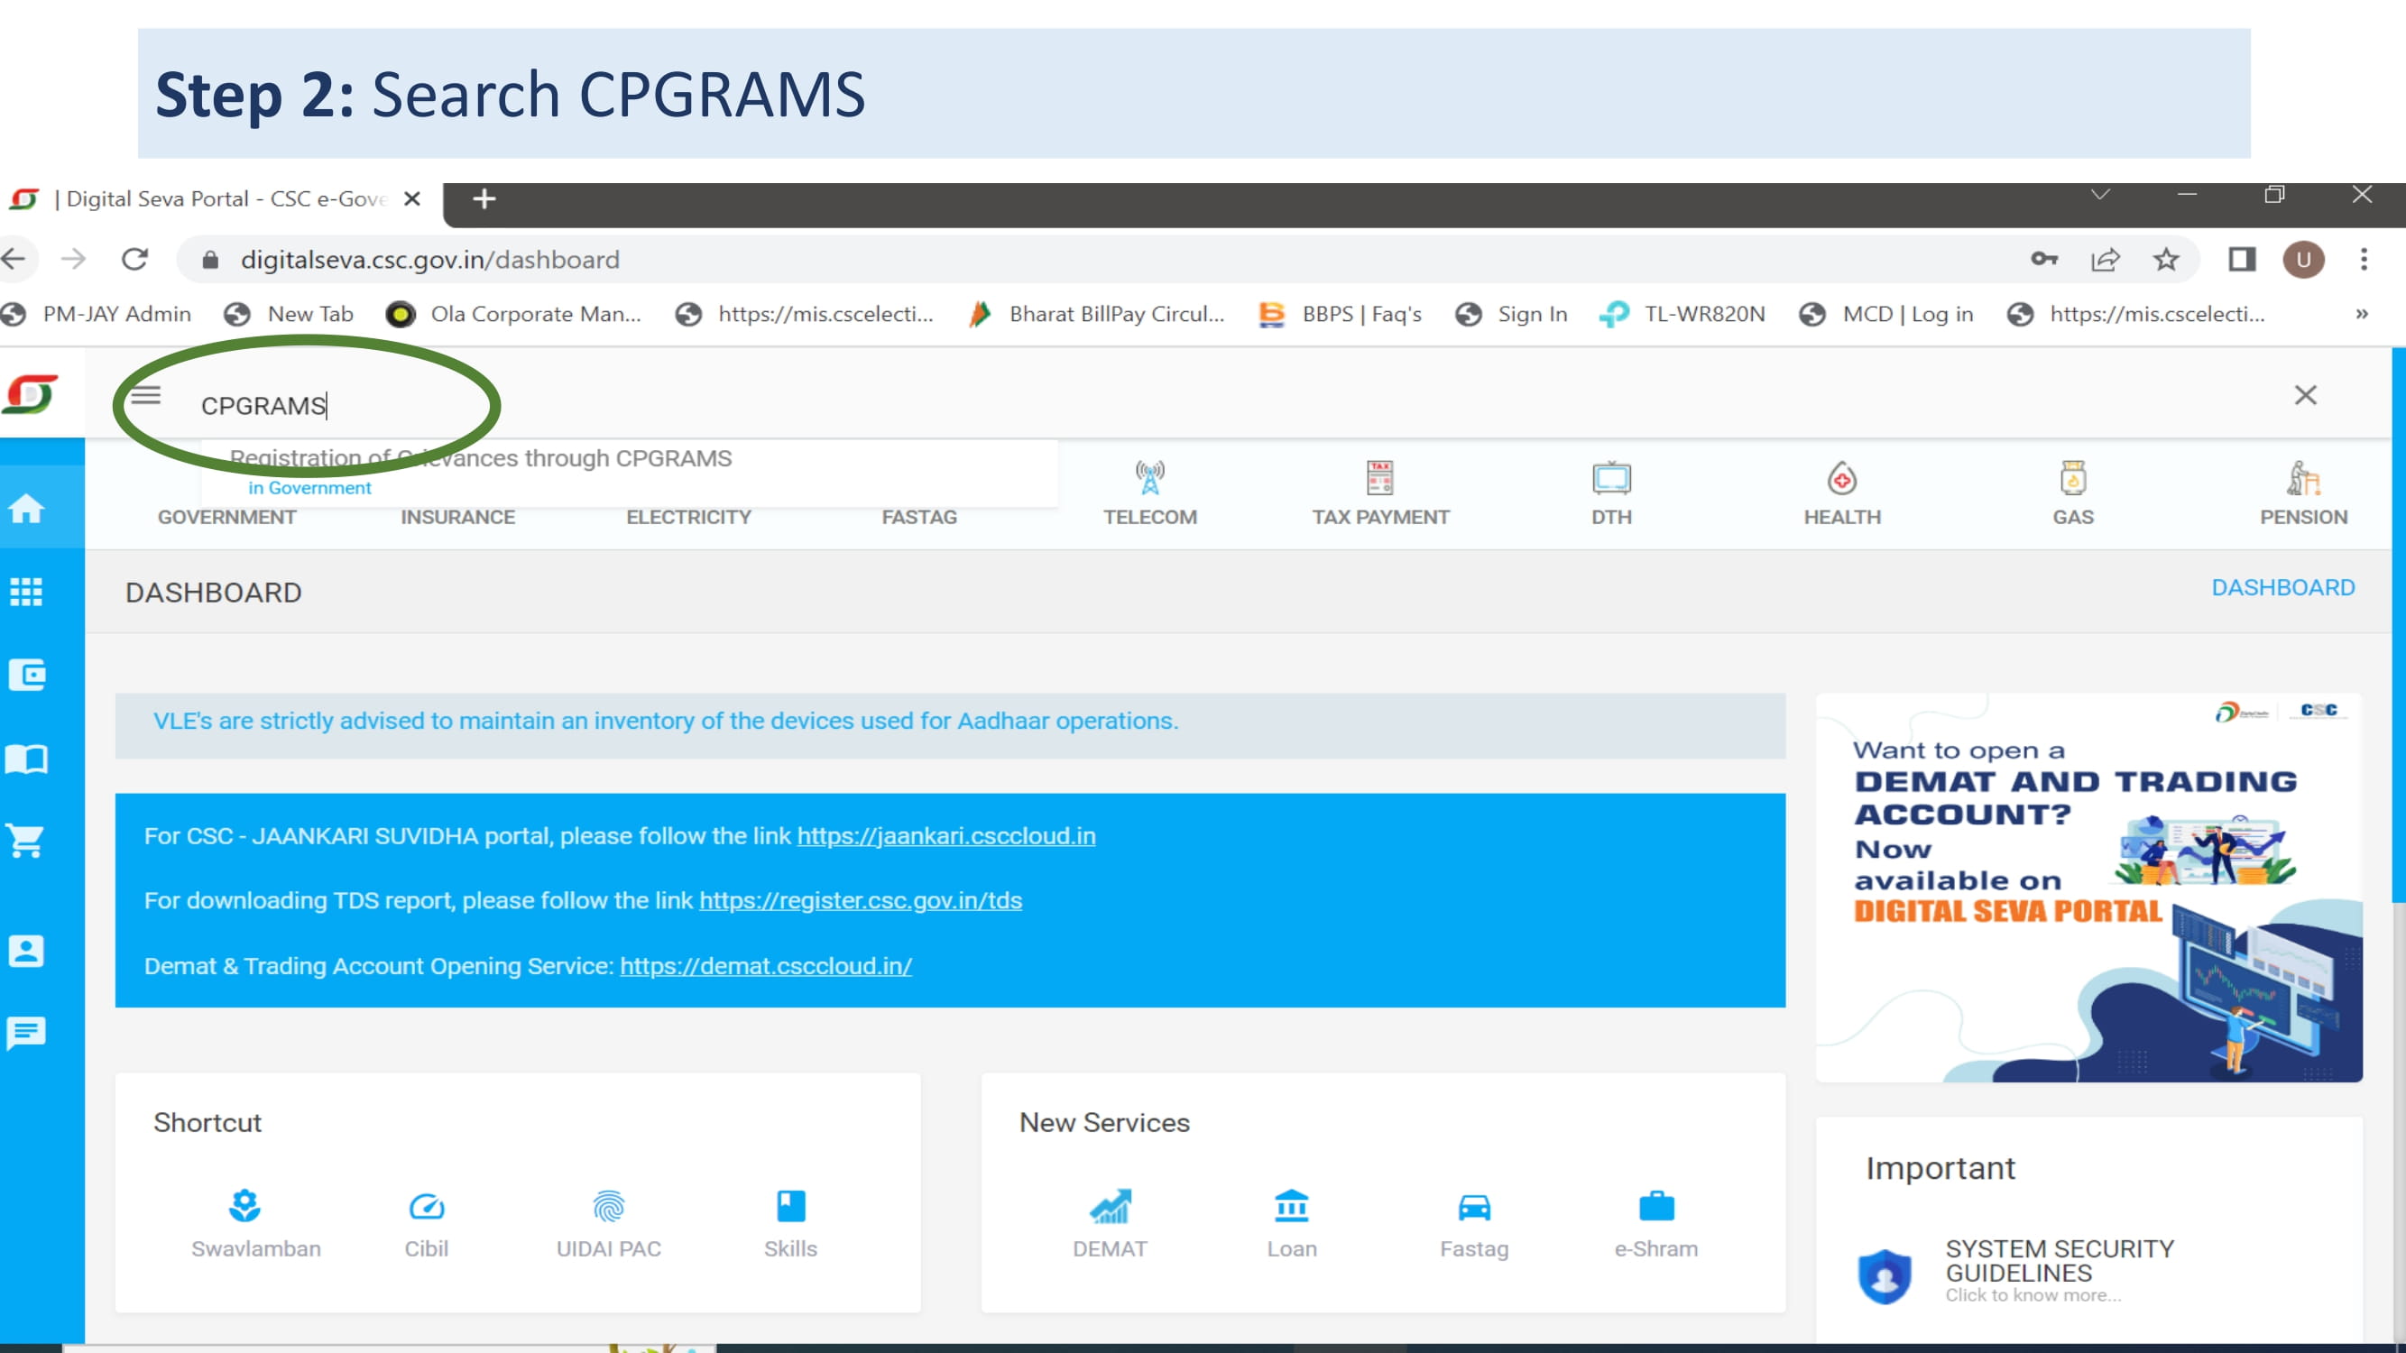This screenshot has width=2406, height=1353.
Task: Open the saved passwords key icon
Action: pos(2044,259)
